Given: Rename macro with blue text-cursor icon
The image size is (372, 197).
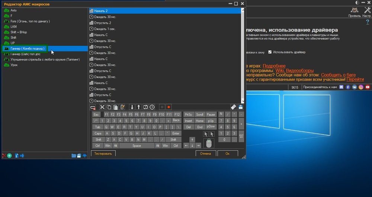Looking at the screenshot, I should 22,156.
